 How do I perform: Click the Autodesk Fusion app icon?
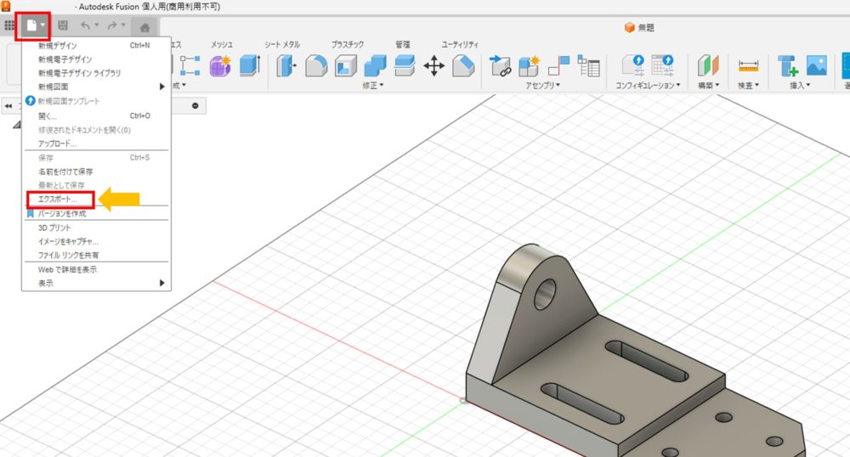tap(7, 6)
